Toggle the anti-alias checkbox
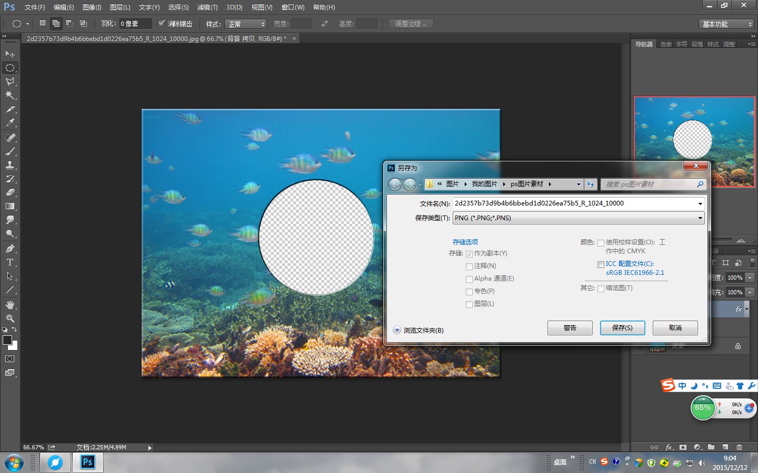 tap(162, 24)
